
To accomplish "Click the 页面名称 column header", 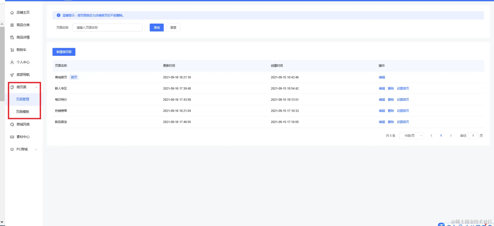I will click(x=61, y=66).
